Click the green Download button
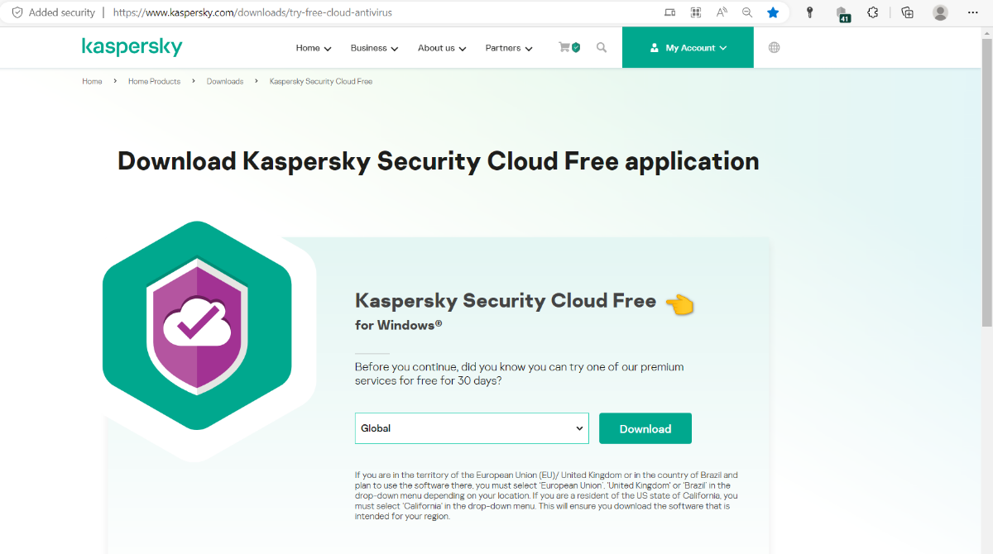 (x=645, y=428)
